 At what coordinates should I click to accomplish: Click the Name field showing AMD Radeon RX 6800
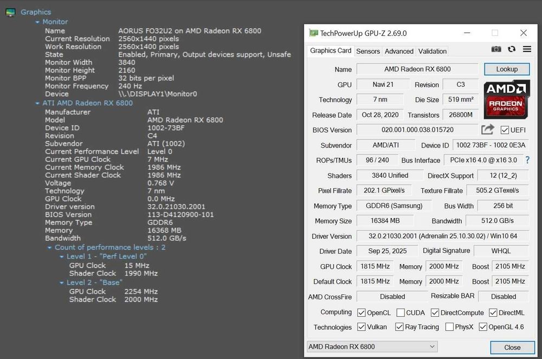pyautogui.click(x=417, y=69)
